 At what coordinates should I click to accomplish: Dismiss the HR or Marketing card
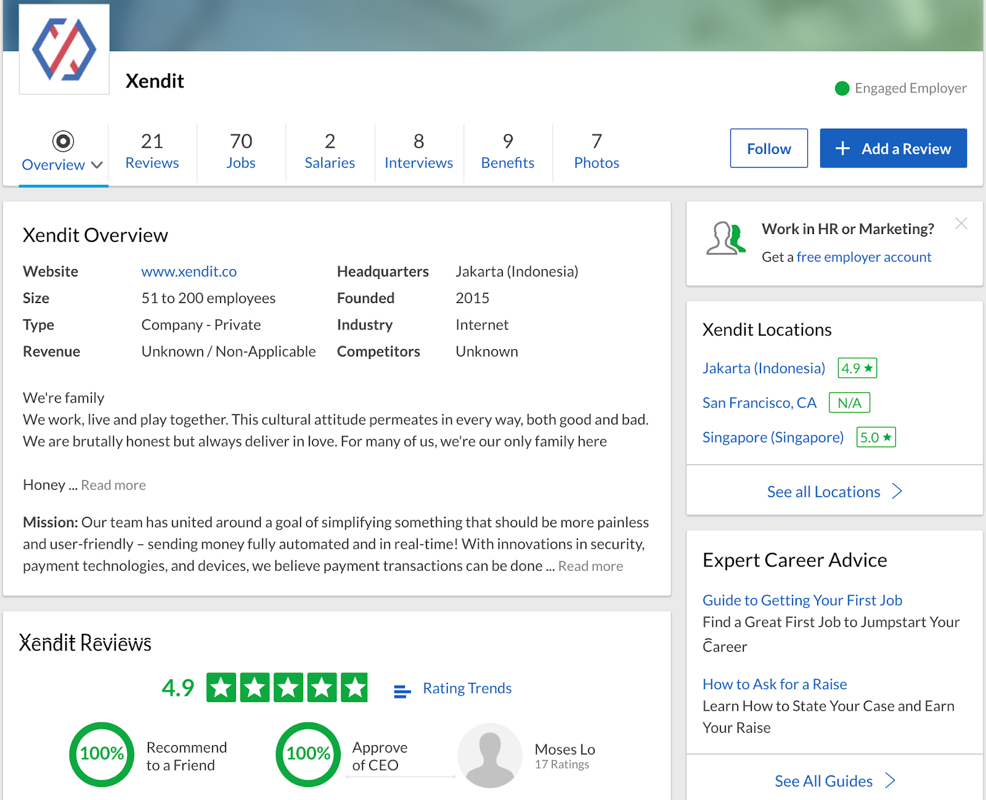tap(961, 223)
